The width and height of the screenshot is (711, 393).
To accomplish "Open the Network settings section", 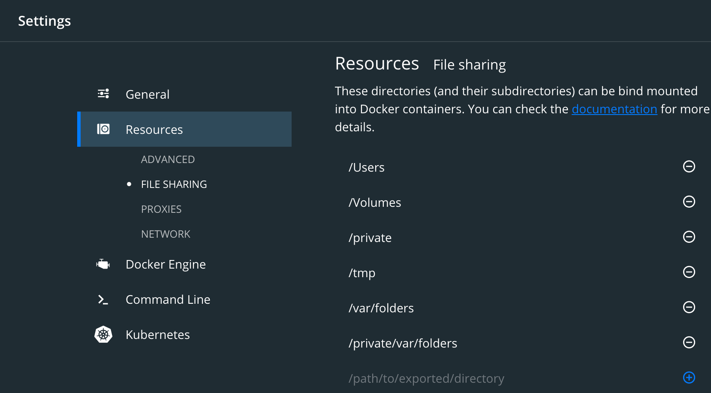I will coord(166,234).
